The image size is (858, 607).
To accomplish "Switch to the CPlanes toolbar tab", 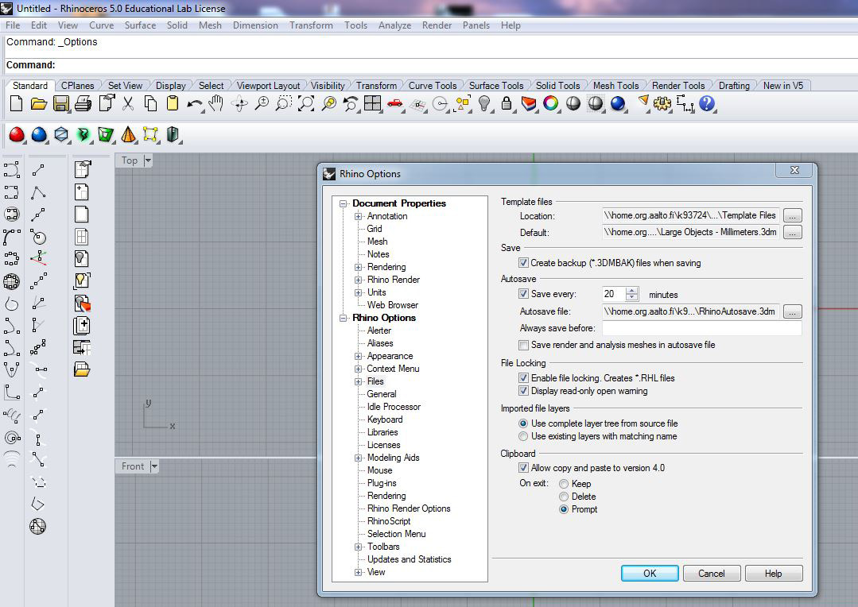I will pyautogui.click(x=78, y=86).
